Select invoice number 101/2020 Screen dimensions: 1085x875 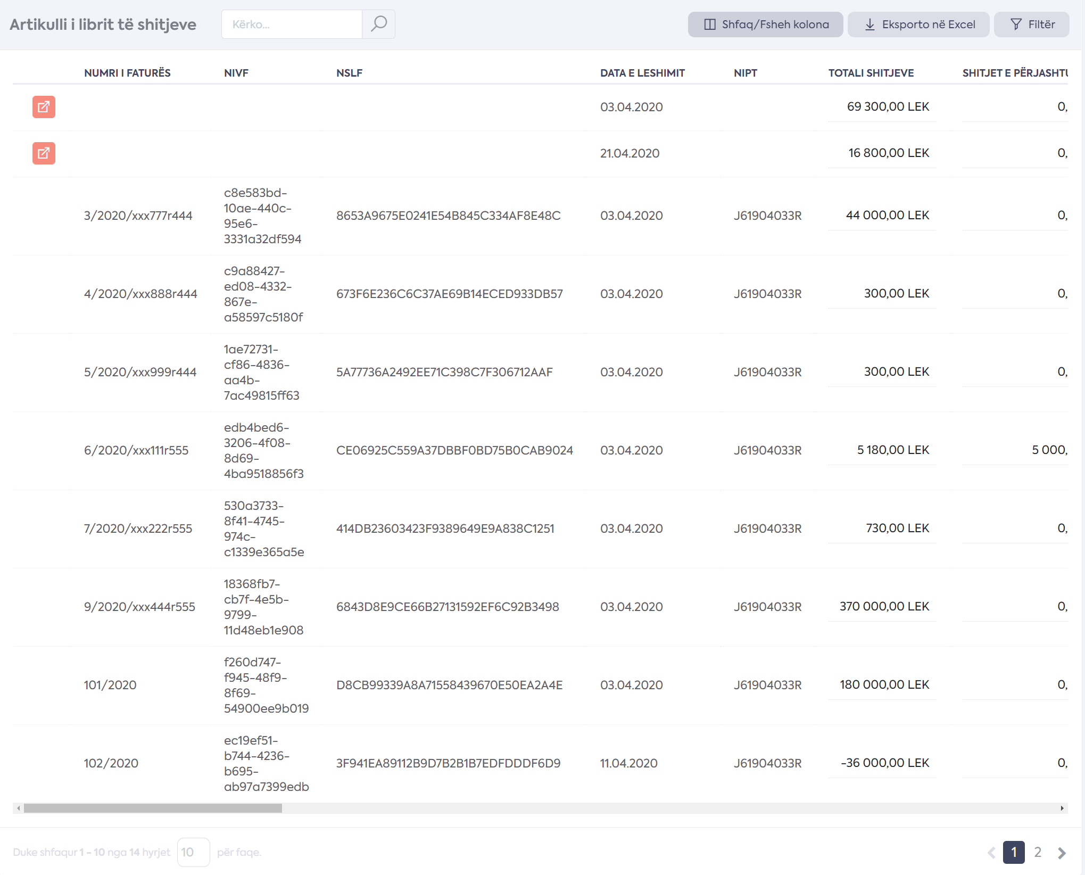(x=110, y=685)
